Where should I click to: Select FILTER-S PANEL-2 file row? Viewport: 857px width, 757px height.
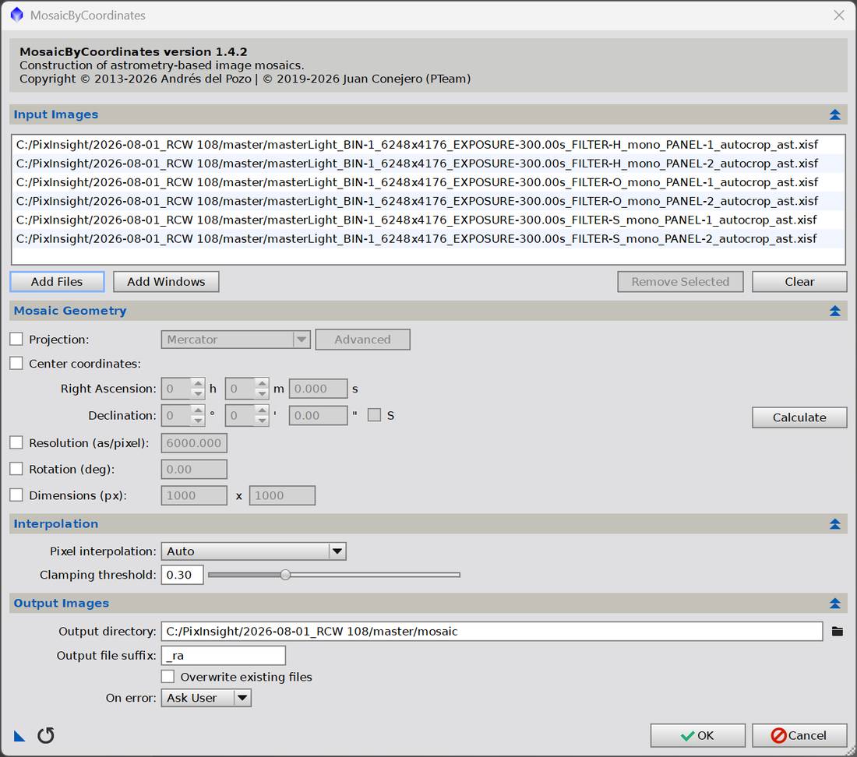click(428, 238)
